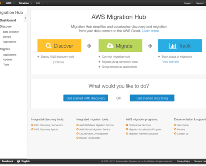Select Discover section in the sidebar
The width and height of the screenshot is (206, 166).
[6, 27]
